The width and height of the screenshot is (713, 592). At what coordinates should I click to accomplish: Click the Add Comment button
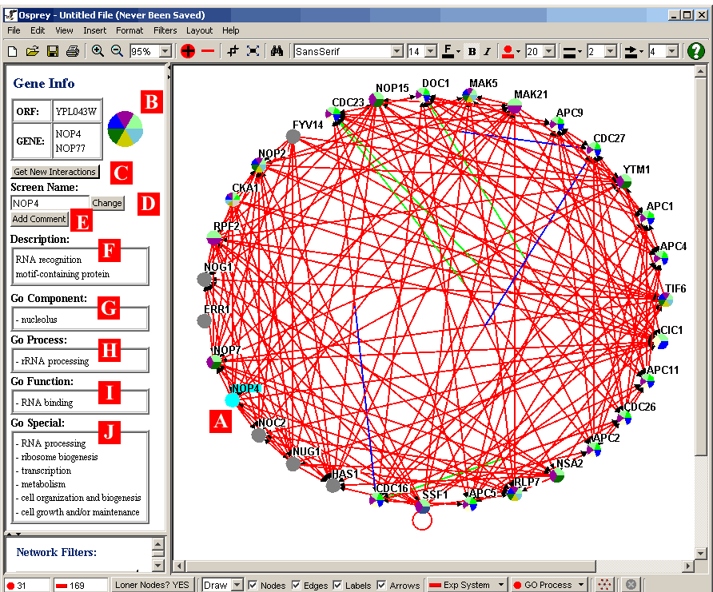(x=39, y=219)
